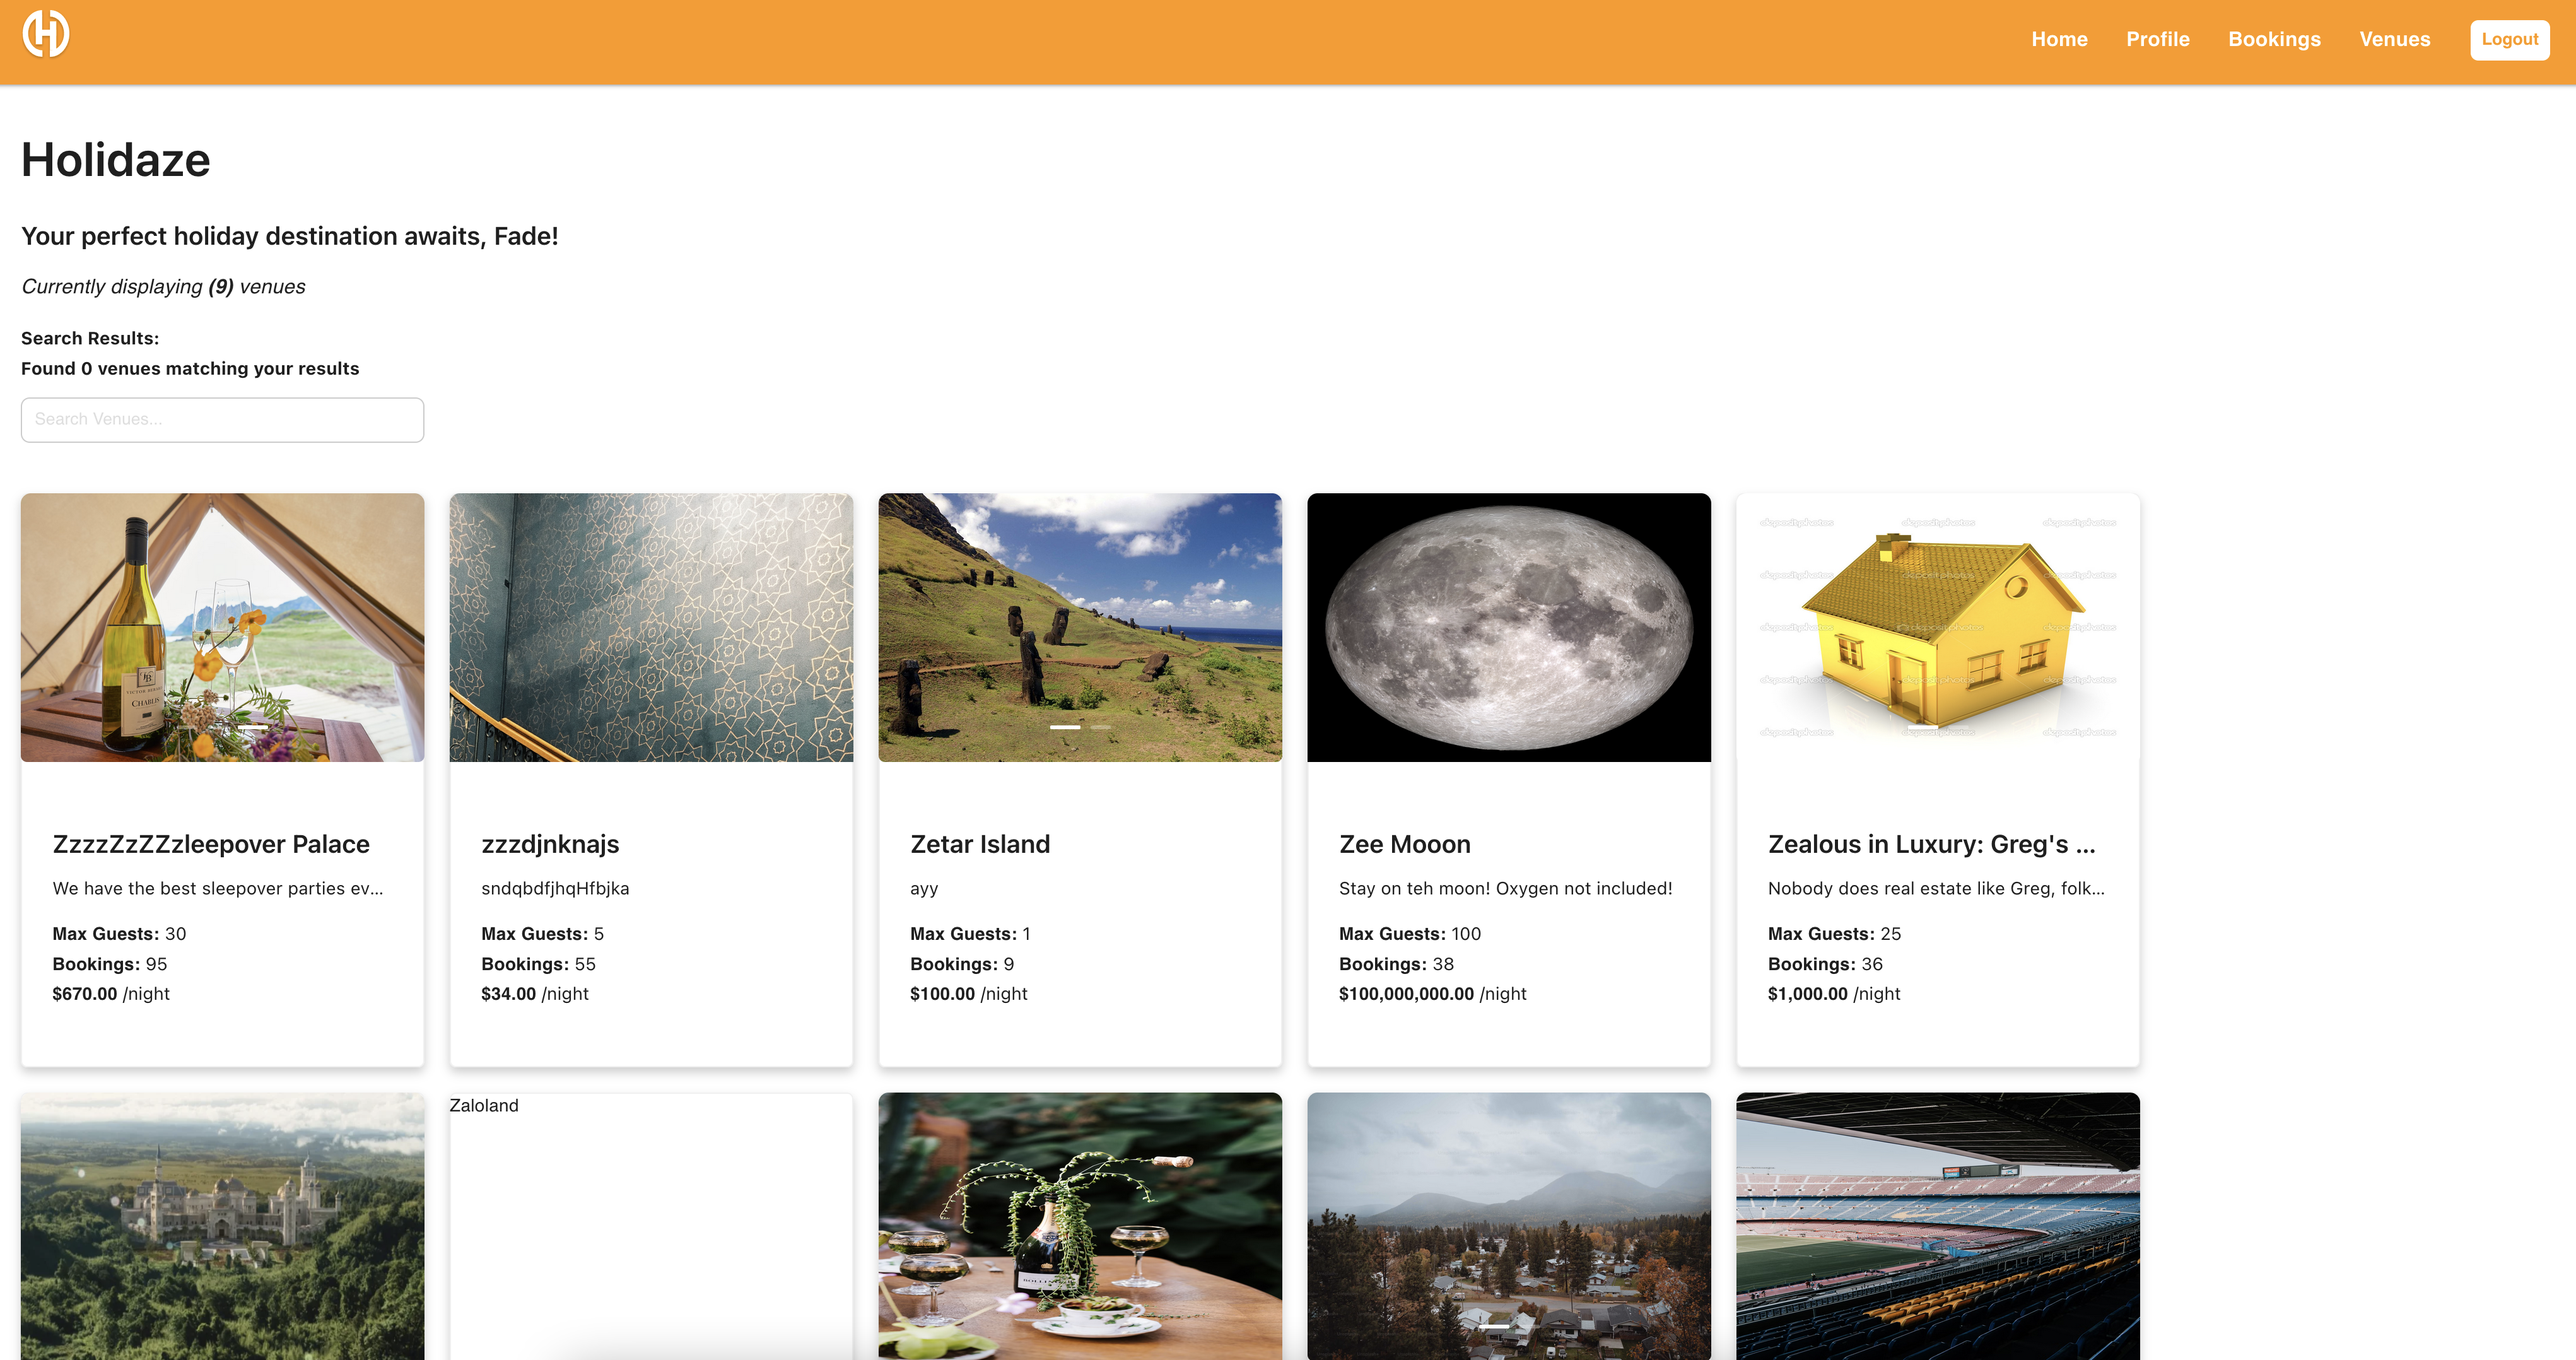The width and height of the screenshot is (2576, 1360).
Task: Open the Zetar Island venue title
Action: [x=980, y=844]
